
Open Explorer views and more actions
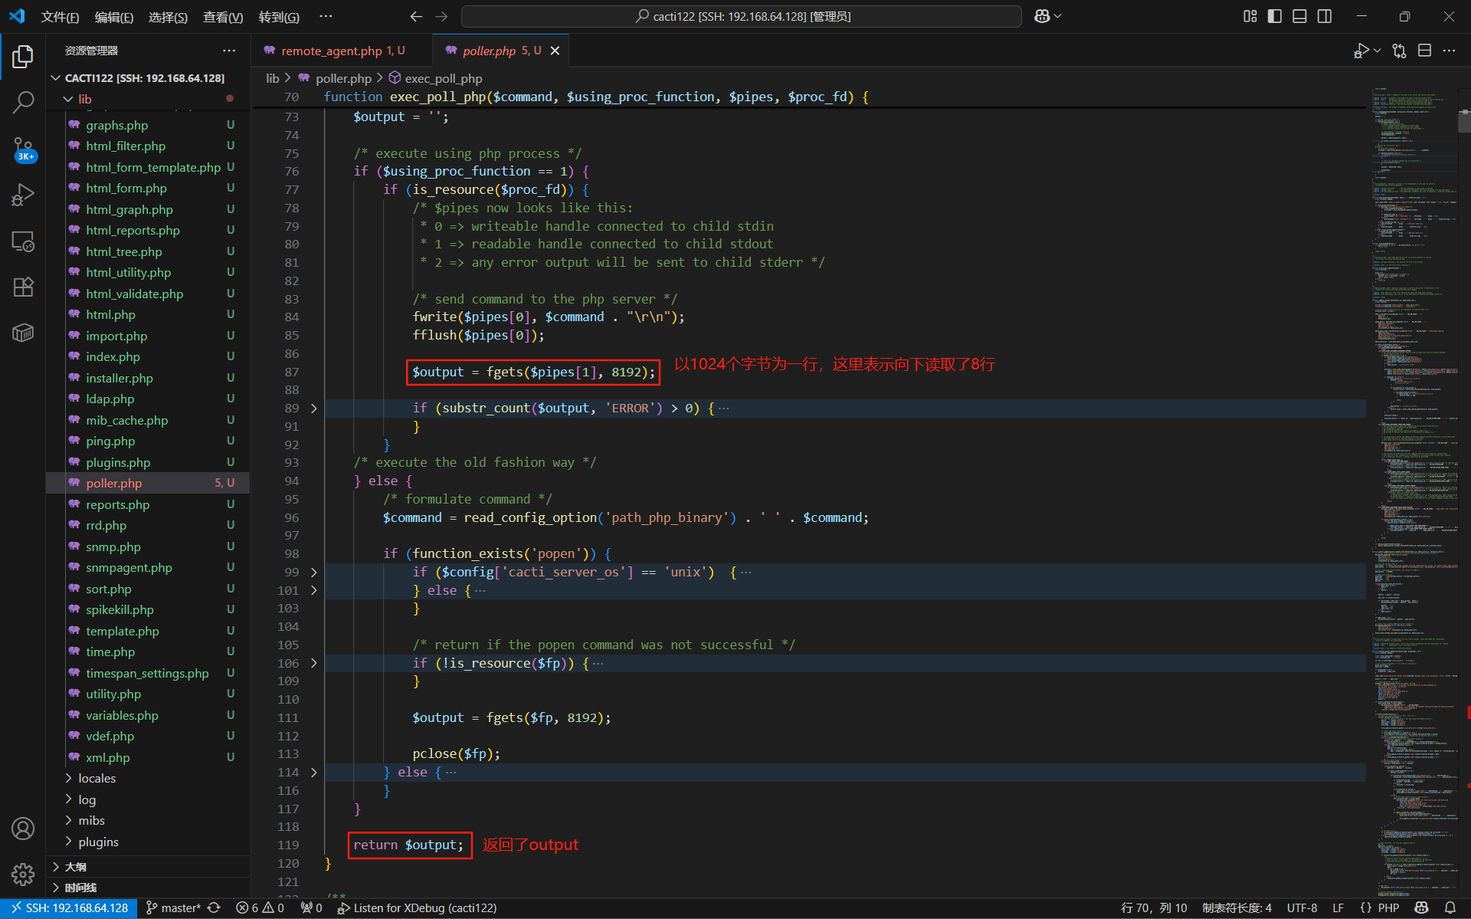click(229, 51)
